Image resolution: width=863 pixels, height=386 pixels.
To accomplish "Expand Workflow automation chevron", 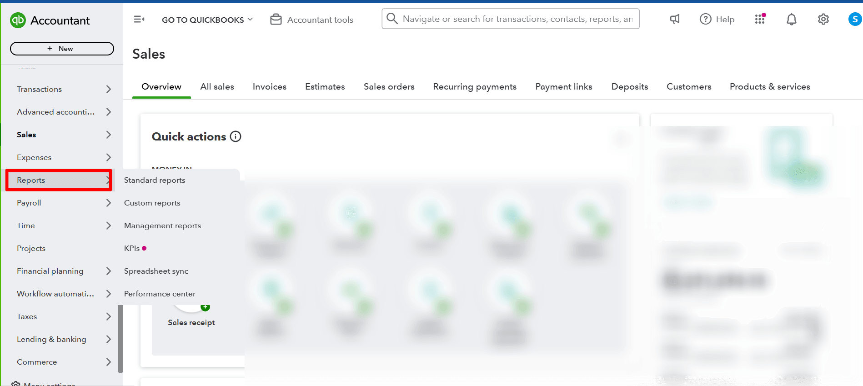I will [x=108, y=294].
